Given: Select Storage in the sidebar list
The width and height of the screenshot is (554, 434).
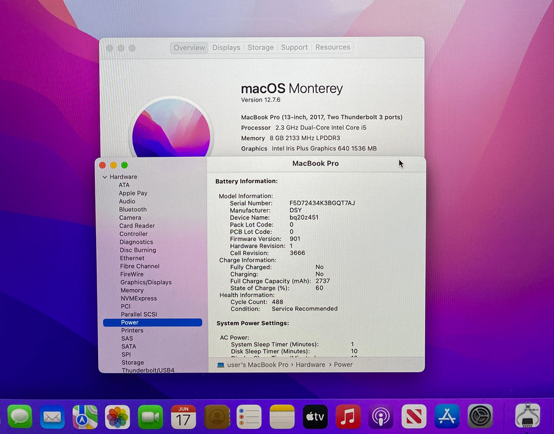Looking at the screenshot, I should pyautogui.click(x=133, y=363).
